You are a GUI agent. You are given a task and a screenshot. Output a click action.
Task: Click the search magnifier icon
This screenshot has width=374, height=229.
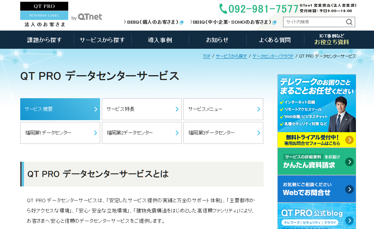point(349,22)
